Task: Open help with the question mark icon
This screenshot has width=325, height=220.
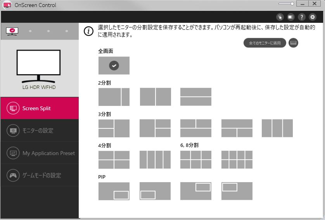Action: click(302, 17)
